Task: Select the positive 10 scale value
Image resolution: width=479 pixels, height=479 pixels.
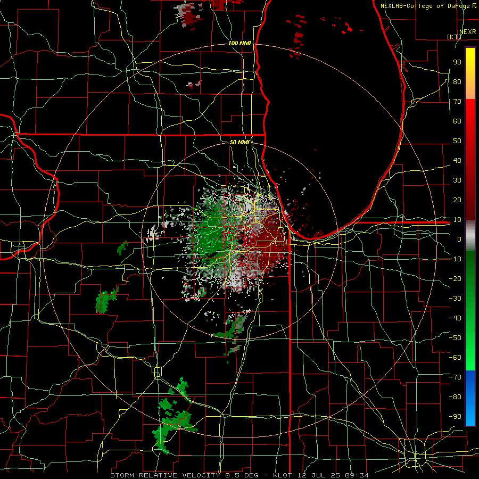Action: [x=457, y=220]
